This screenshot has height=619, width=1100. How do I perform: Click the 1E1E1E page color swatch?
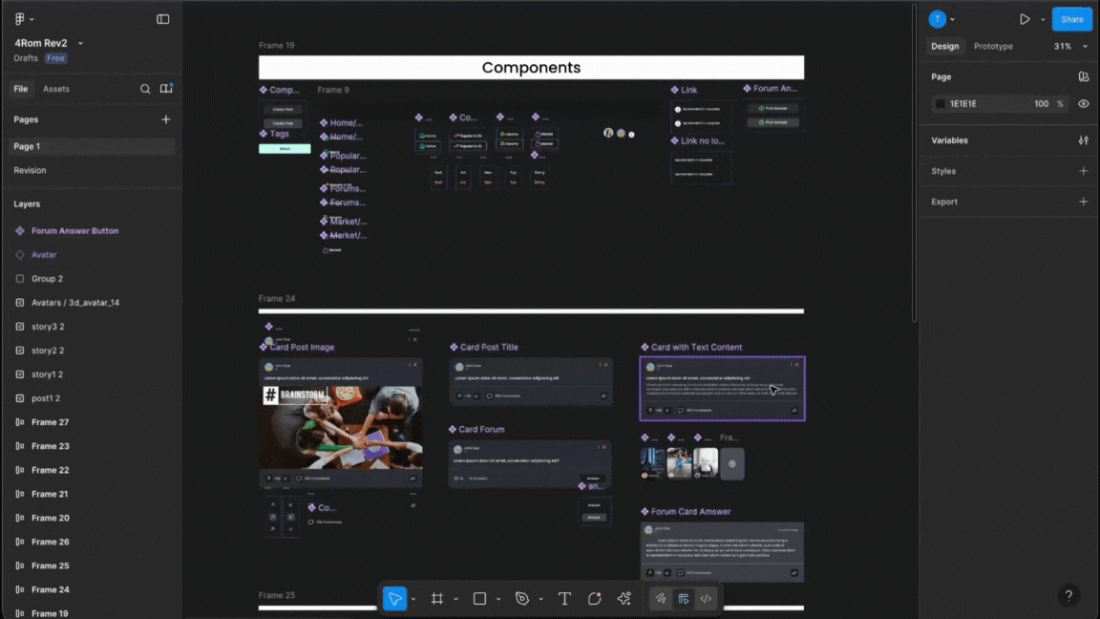[941, 103]
